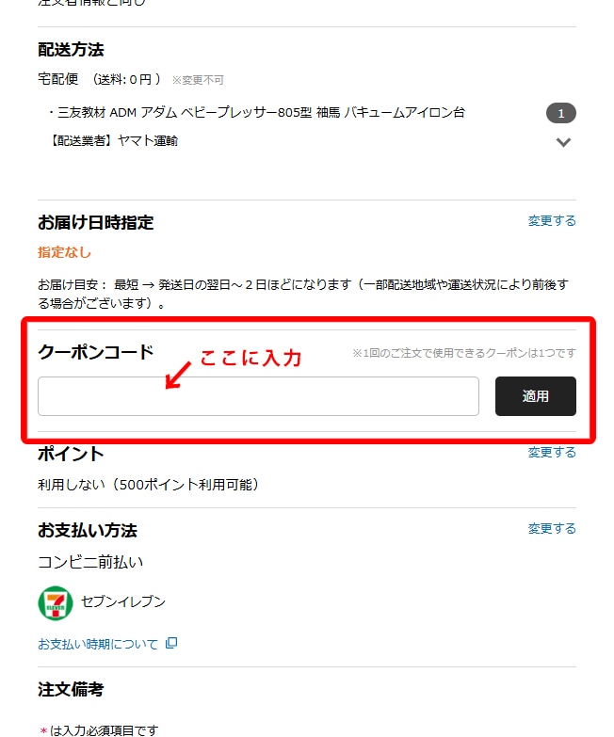Click the Seven-Eleven logo icon

[x=56, y=602]
